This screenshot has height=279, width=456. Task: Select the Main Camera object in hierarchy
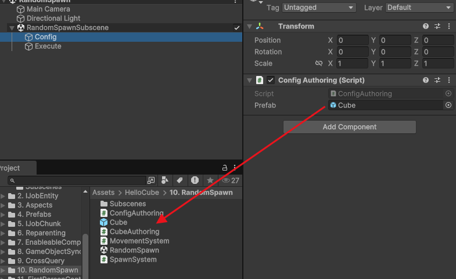click(48, 9)
